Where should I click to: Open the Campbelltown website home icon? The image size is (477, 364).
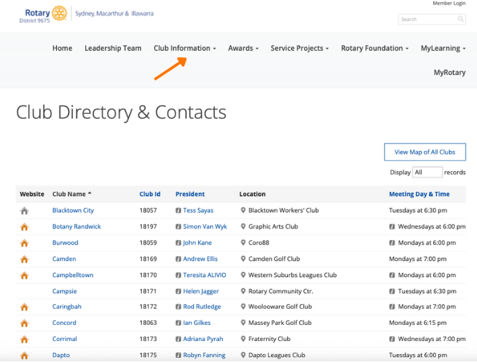point(24,275)
